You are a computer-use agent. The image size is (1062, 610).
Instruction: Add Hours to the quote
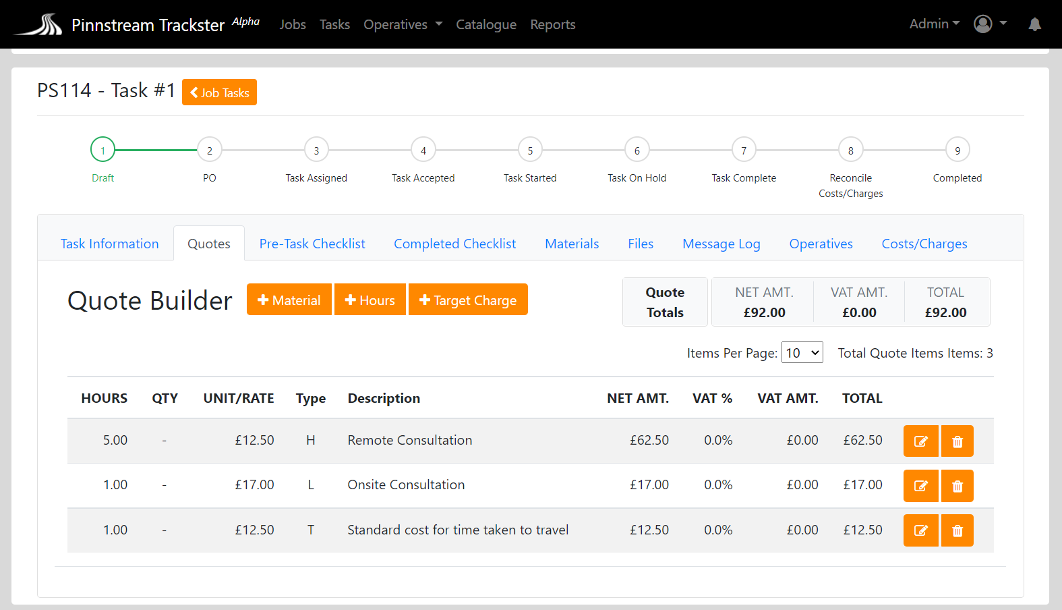click(370, 300)
